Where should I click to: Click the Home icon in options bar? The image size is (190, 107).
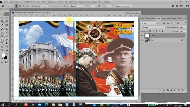click(3, 6)
